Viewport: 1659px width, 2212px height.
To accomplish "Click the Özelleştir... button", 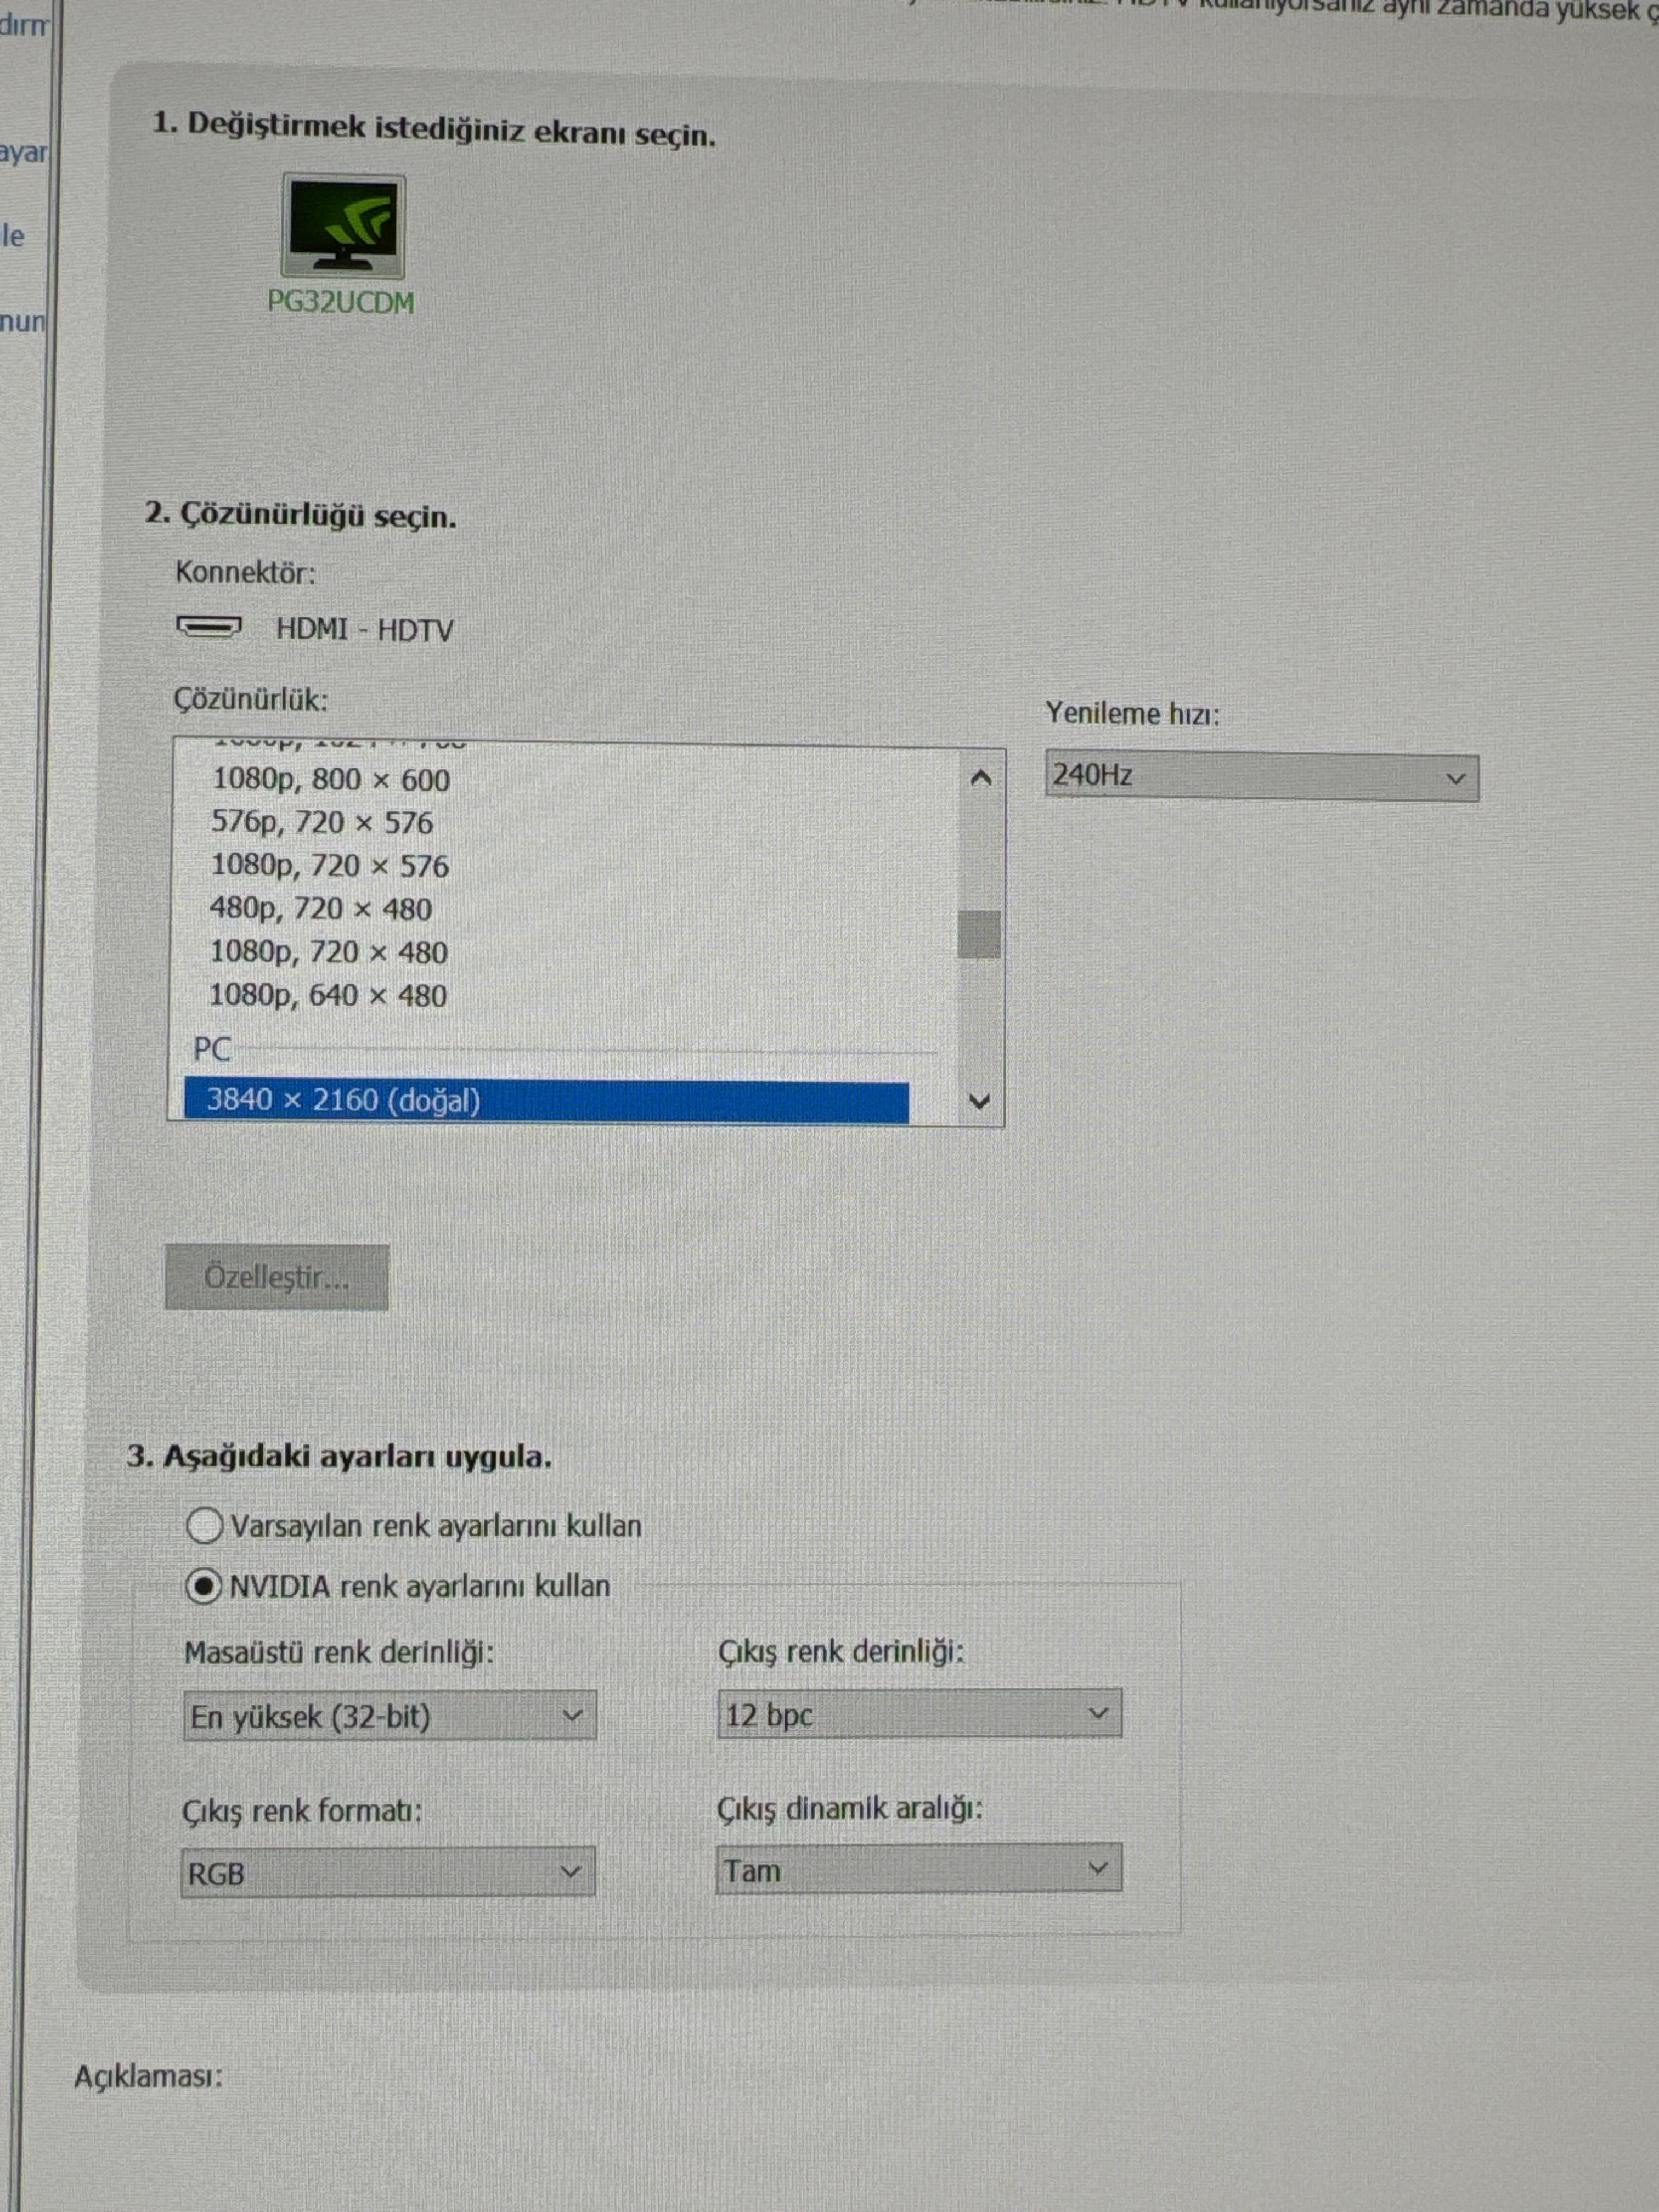I will (277, 1277).
